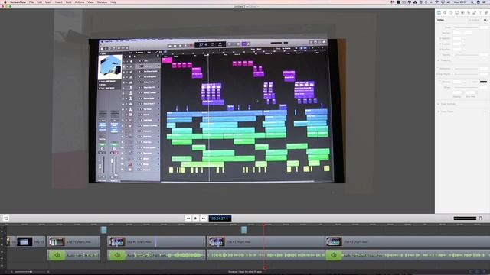Select the first timeline marker
Screen dimensions: 490x275
coord(104,230)
